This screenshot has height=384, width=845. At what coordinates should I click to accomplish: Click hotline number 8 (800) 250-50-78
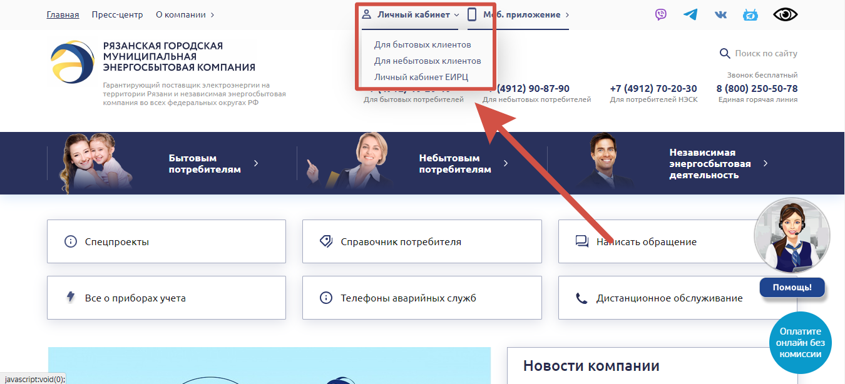pos(757,88)
